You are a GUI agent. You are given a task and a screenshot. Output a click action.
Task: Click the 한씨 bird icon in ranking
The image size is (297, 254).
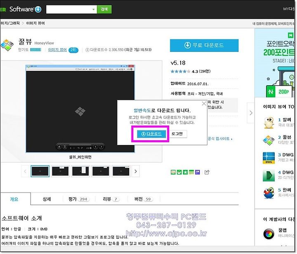(269, 193)
